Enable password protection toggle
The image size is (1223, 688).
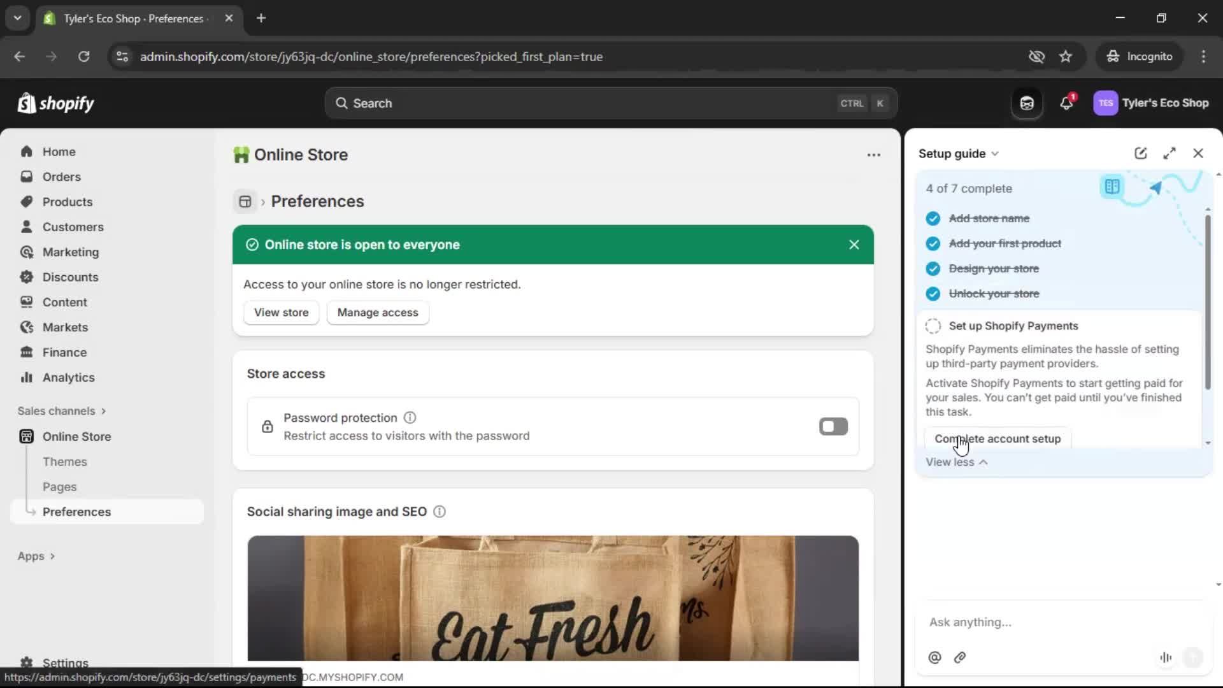(x=833, y=426)
